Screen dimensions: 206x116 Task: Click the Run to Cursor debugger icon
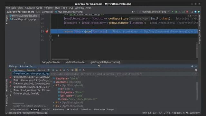(68, 70)
